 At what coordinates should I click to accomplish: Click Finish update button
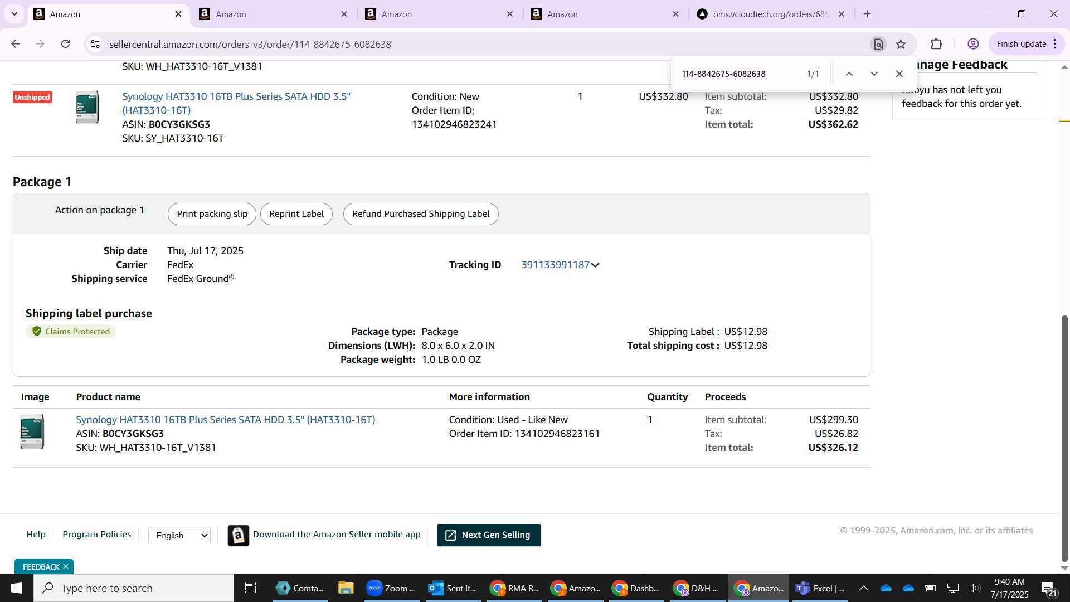click(1022, 44)
